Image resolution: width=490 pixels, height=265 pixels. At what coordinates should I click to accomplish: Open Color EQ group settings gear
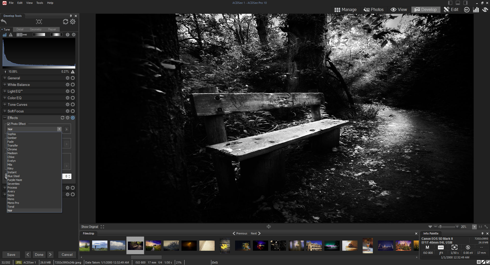pos(68,98)
